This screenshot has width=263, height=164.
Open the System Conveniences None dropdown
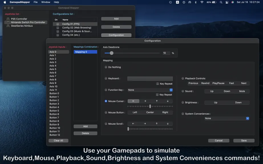(x=227, y=118)
